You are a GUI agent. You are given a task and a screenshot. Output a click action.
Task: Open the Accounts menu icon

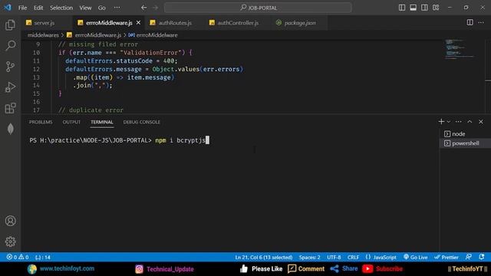pyautogui.click(x=10, y=221)
